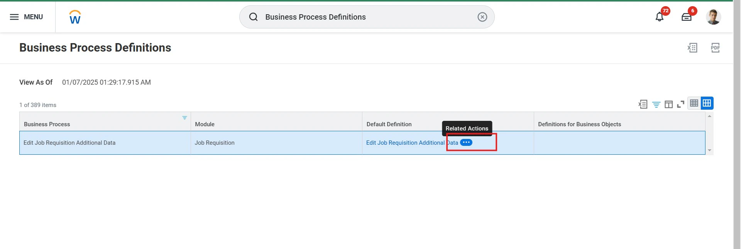Export page to Excel icon beside title
The image size is (741, 249).
(692, 48)
